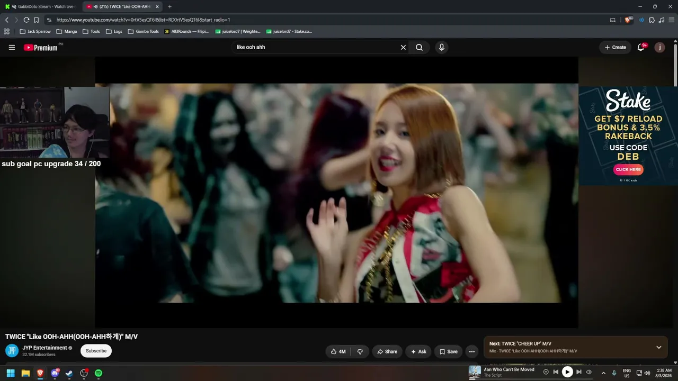Like the video with thumbs up

(x=338, y=351)
